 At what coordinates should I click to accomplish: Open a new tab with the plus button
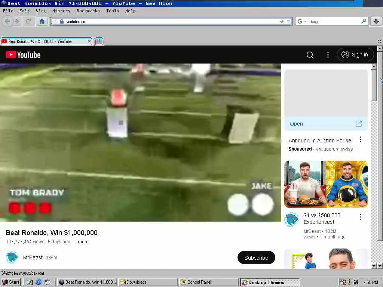click(99, 41)
